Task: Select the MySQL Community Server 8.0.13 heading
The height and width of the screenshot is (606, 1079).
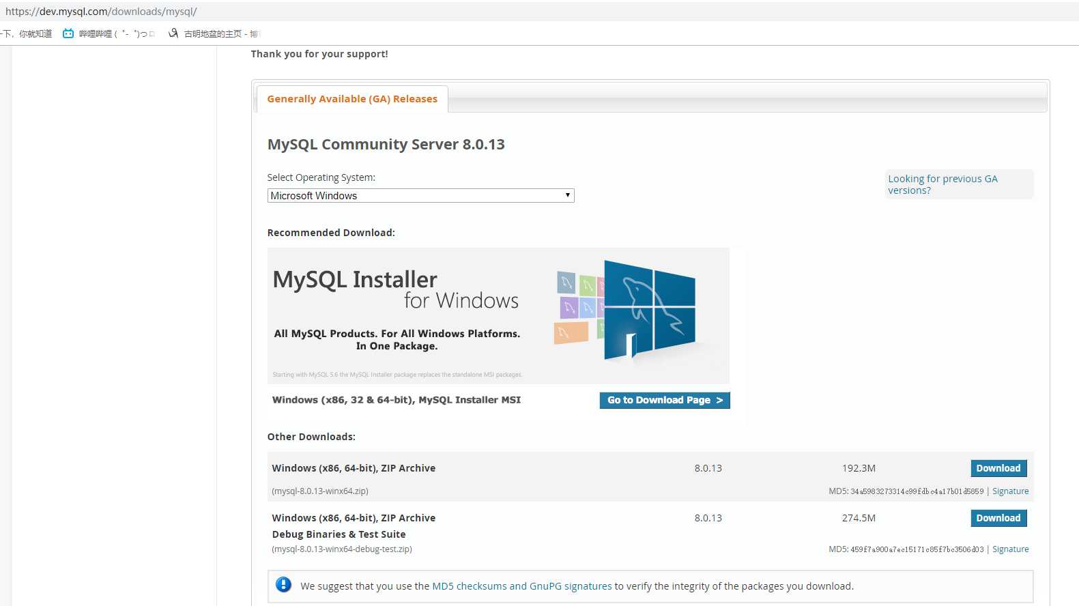Action: point(386,145)
